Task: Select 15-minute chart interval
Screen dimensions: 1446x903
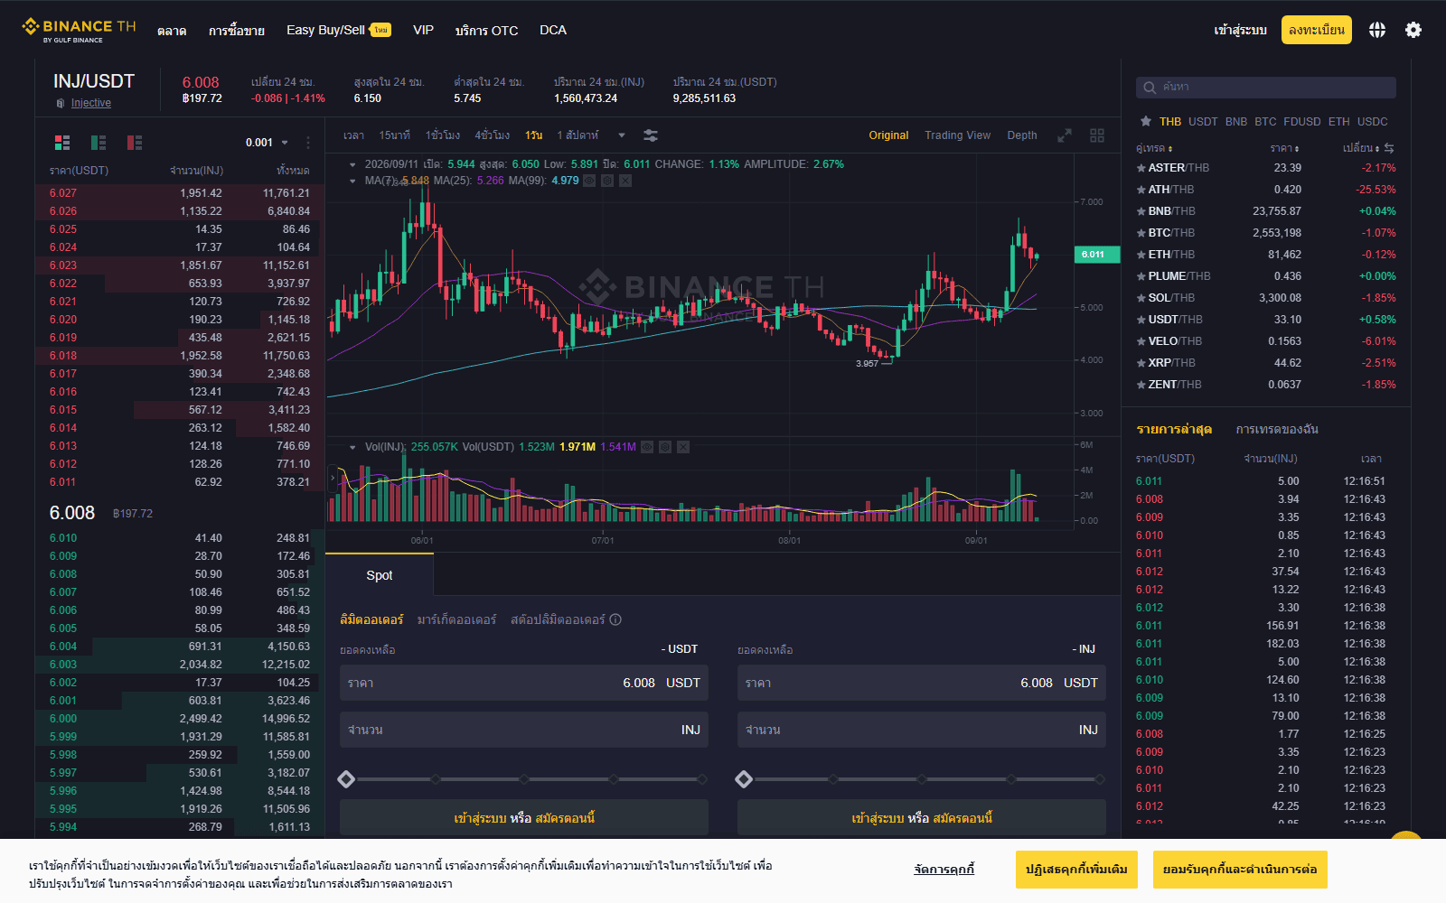Action: point(394,135)
